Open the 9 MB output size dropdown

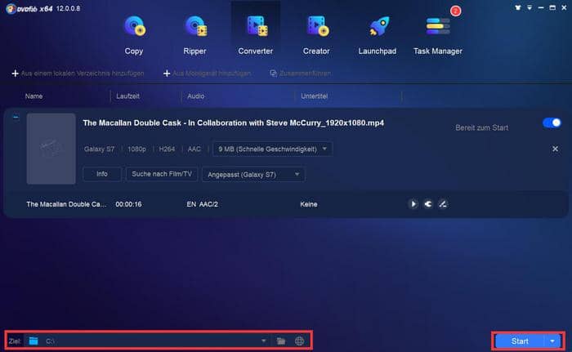tap(272, 149)
